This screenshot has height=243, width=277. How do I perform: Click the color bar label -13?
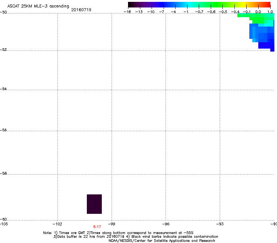[x=139, y=12]
